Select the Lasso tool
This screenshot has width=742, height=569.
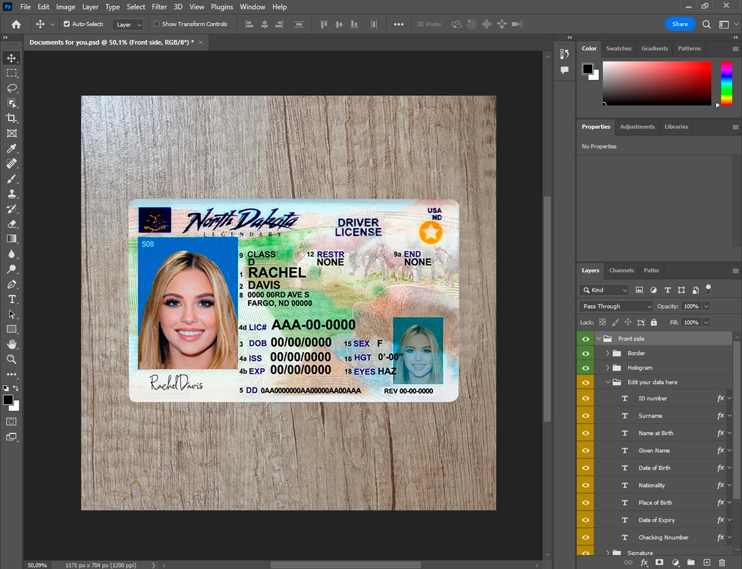click(x=12, y=88)
